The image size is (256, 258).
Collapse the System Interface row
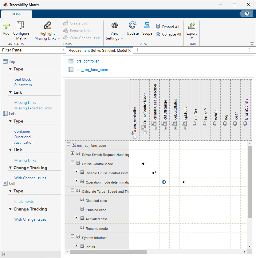pos(72,236)
